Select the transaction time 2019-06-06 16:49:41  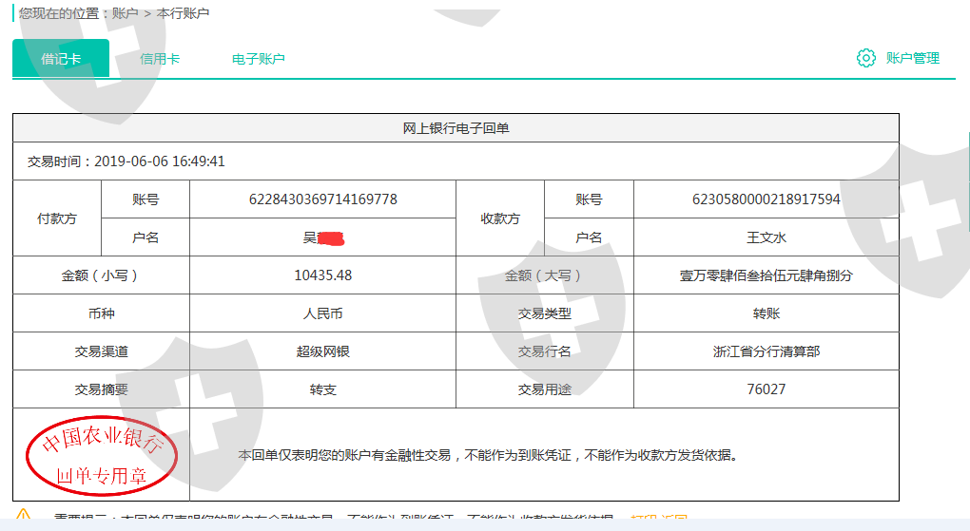click(x=160, y=161)
